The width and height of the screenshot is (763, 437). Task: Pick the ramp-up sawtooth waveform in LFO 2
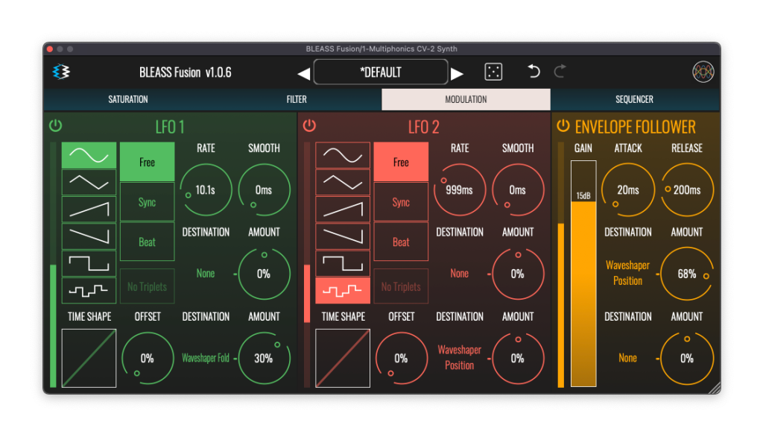pyautogui.click(x=343, y=210)
